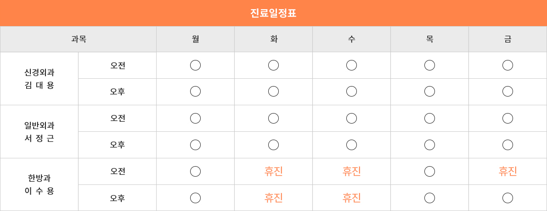Select 한방과 Thursday morning circle
This screenshot has width=547, height=211.
[x=429, y=172]
